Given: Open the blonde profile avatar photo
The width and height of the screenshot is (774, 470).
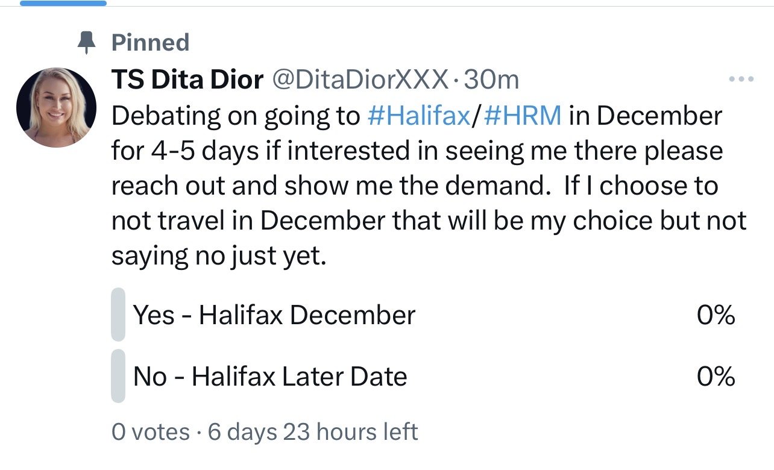Looking at the screenshot, I should 56,108.
